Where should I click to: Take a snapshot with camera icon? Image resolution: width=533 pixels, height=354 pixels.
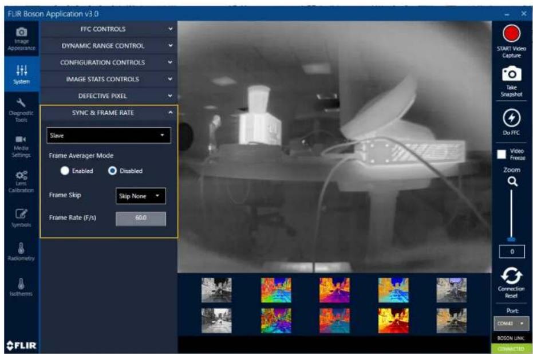(x=512, y=73)
